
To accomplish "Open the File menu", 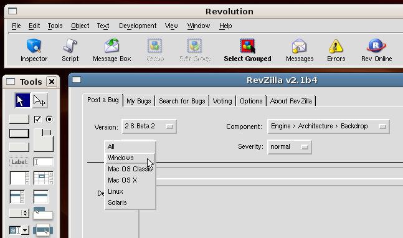I will click(x=16, y=26).
